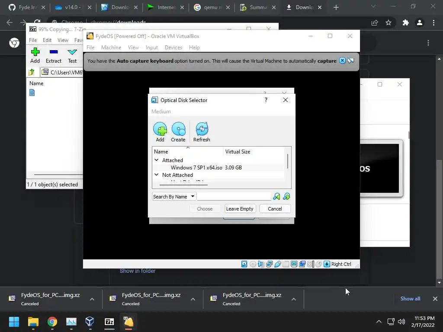
Task: Switch to the Fyde GitHub tab
Action: tap(26, 7)
